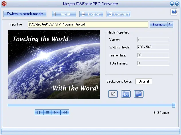181x135 pixels.
Task: Click the Input File path field
Action: coord(88,24)
